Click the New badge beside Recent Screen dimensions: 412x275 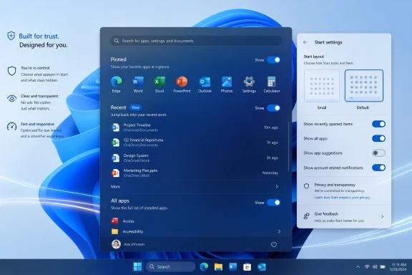coord(136,107)
